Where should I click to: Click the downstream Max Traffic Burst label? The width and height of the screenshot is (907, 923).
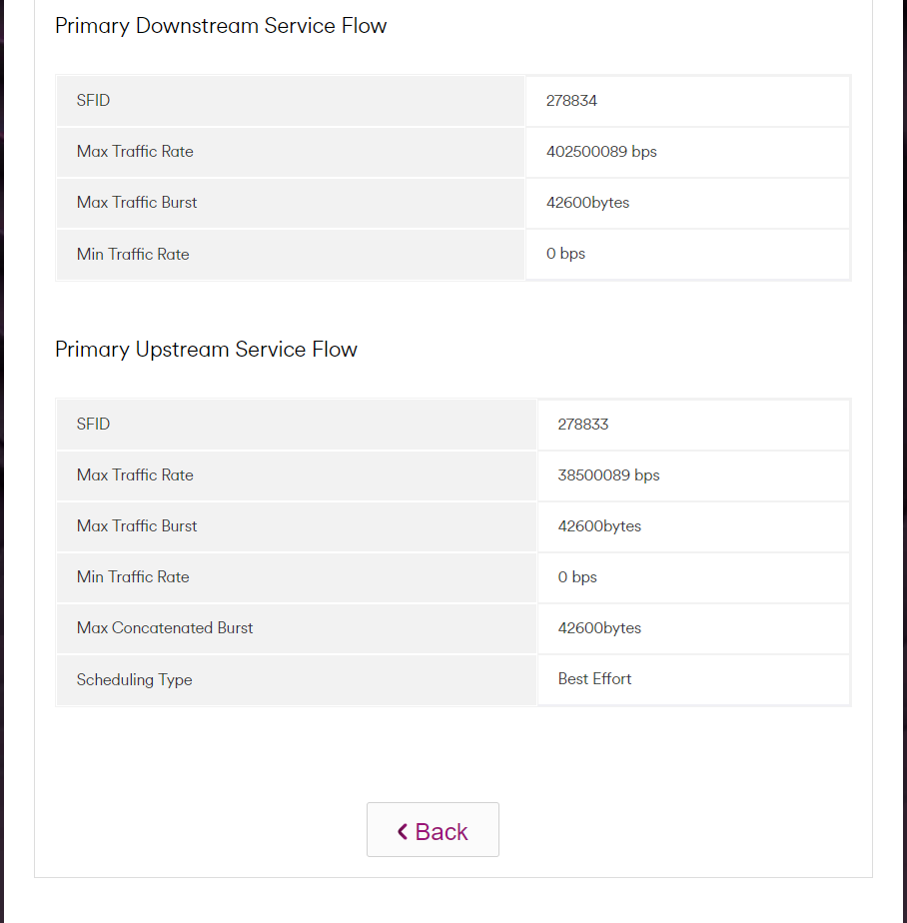pos(137,203)
